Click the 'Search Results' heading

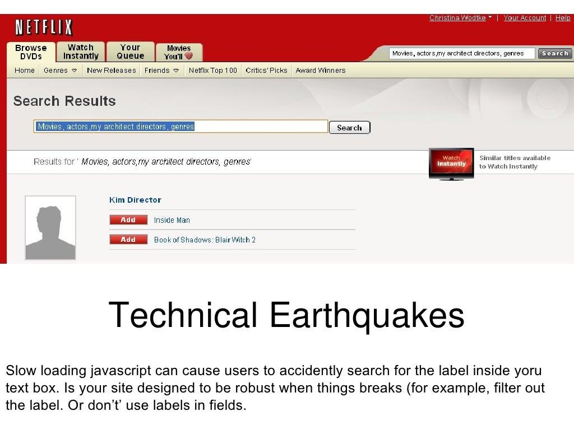click(x=64, y=101)
